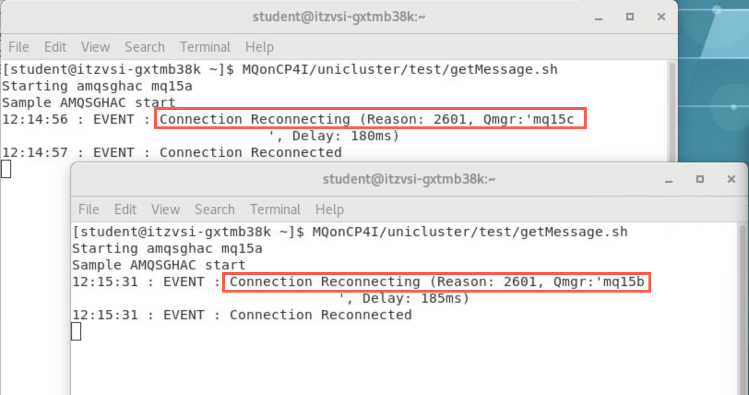Viewport: 749px width, 395px height.
Task: Maximize the back terminal window
Action: [630, 17]
